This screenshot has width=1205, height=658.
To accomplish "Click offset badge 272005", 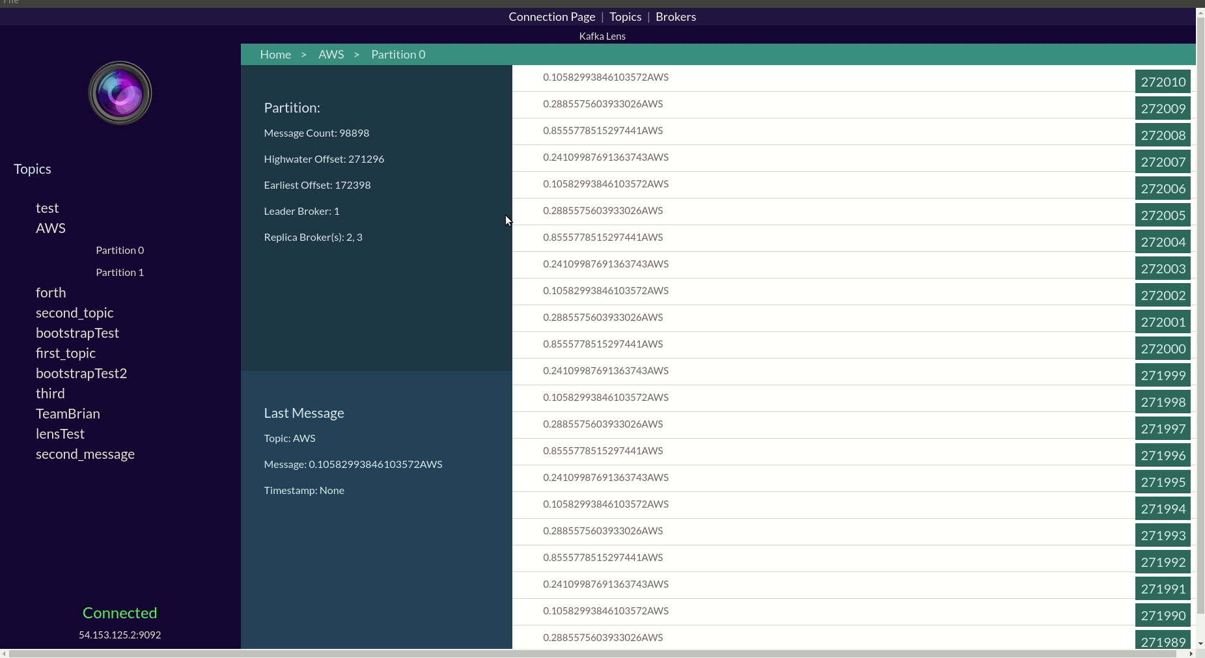I will (x=1163, y=215).
